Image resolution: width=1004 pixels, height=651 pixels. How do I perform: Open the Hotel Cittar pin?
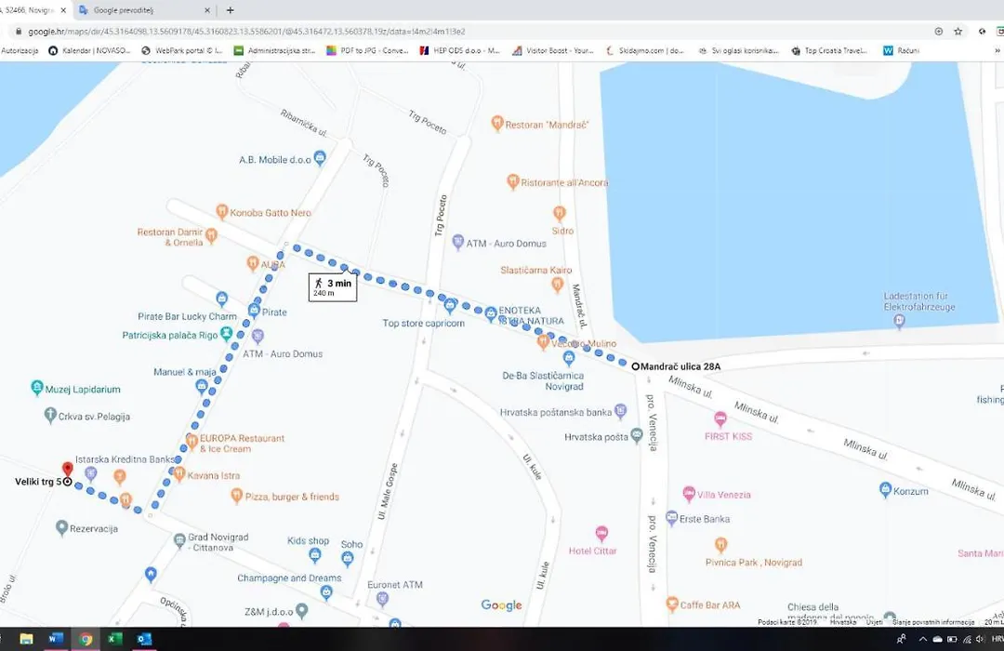pos(601,533)
